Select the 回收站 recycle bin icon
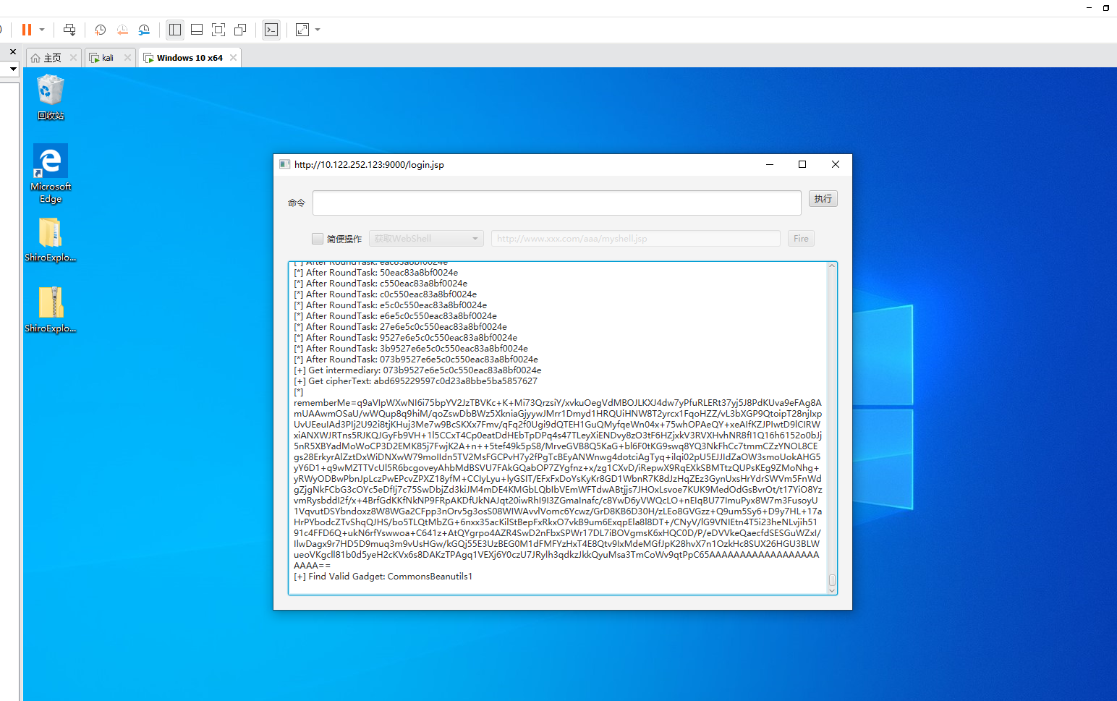 [x=51, y=97]
